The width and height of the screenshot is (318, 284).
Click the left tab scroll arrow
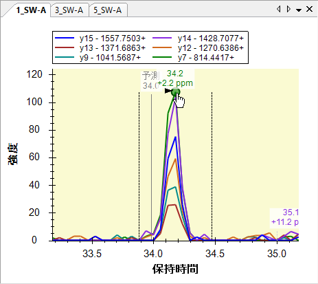pos(279,9)
